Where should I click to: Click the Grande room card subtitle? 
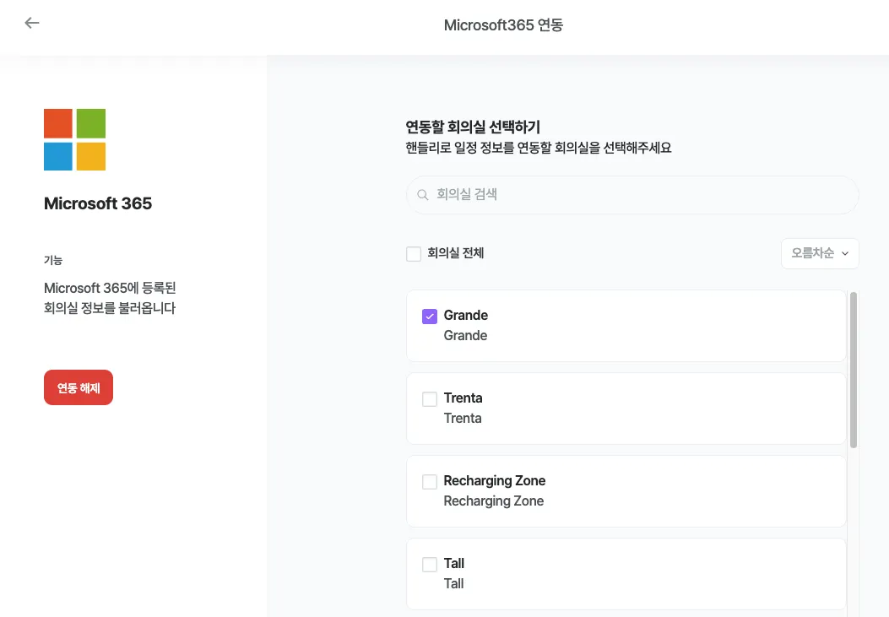(x=465, y=336)
